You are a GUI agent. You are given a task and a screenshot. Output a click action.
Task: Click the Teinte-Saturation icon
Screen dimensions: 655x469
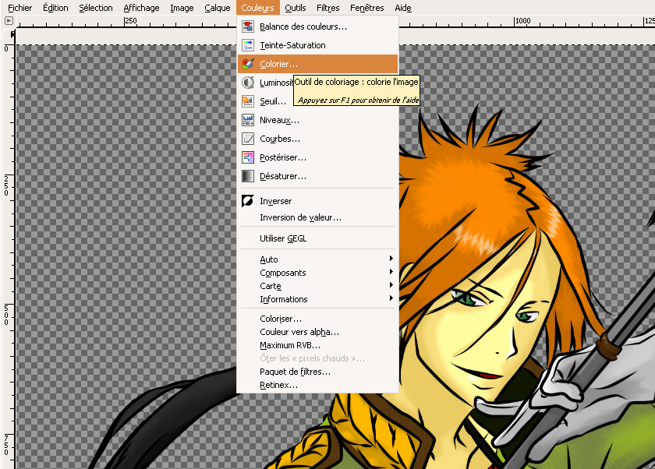click(248, 45)
